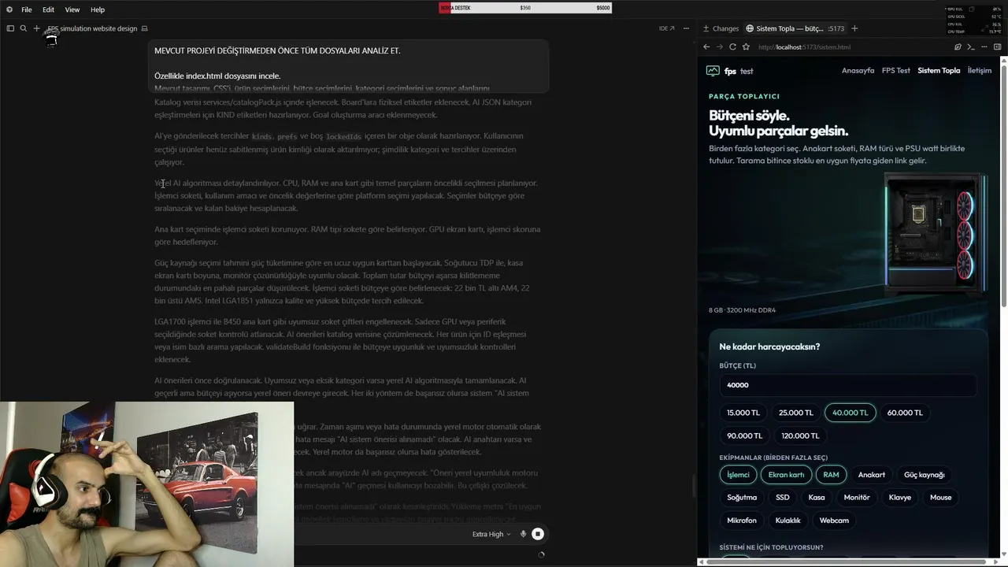Click the chat title 'FPS simulation website design'
The image size is (1008, 567).
(92, 28)
